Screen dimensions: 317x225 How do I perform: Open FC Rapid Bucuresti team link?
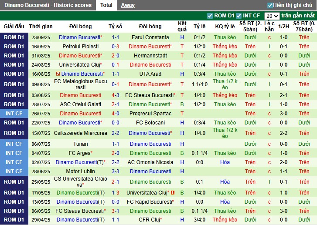pos(149,202)
